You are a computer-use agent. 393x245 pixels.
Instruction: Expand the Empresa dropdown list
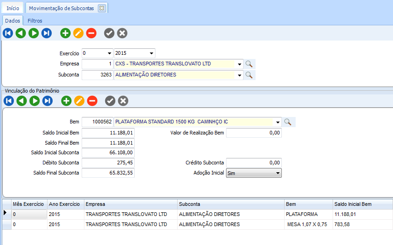coord(239,64)
